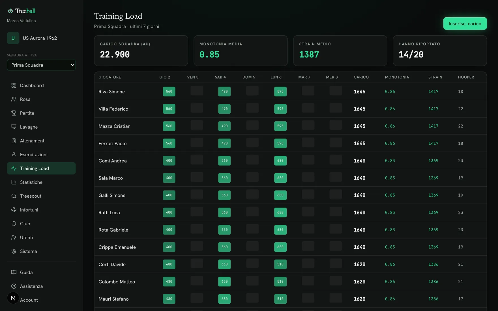Click the Monotonia Media value 0.85
This screenshot has height=311, width=498.
(x=209, y=55)
